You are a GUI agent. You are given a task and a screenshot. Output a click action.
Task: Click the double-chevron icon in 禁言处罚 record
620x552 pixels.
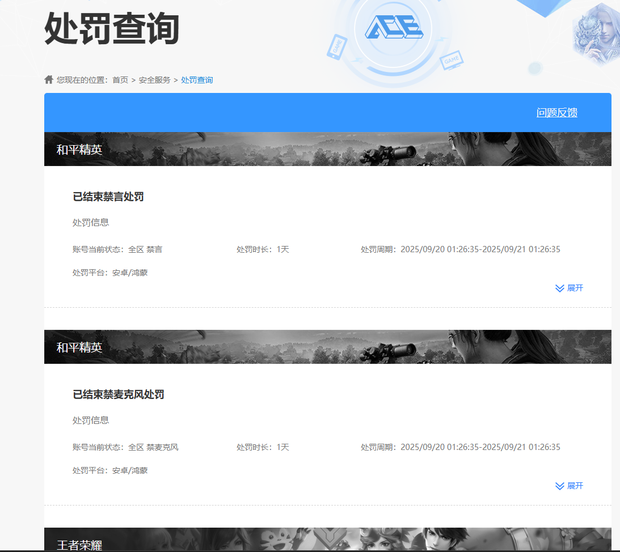559,288
